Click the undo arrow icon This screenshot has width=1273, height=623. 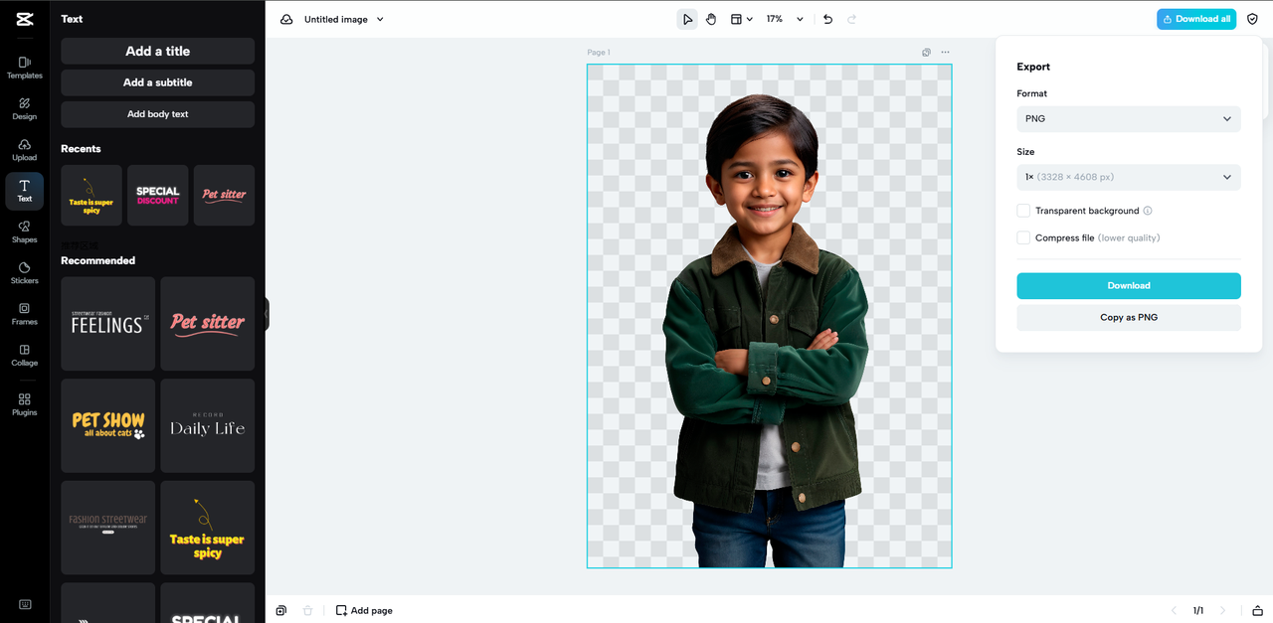[x=827, y=19]
